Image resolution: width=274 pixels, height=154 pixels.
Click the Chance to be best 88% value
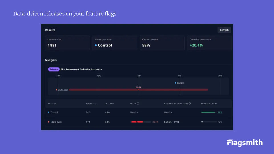(146, 45)
